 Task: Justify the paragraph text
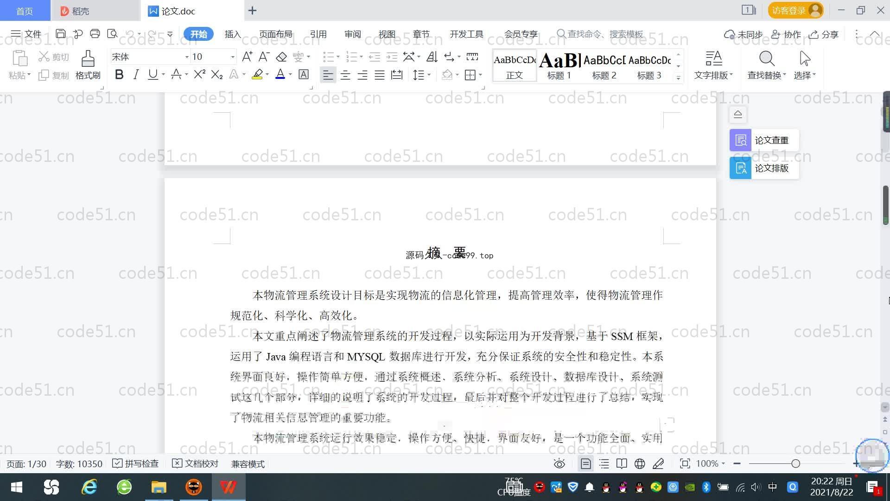pos(380,75)
